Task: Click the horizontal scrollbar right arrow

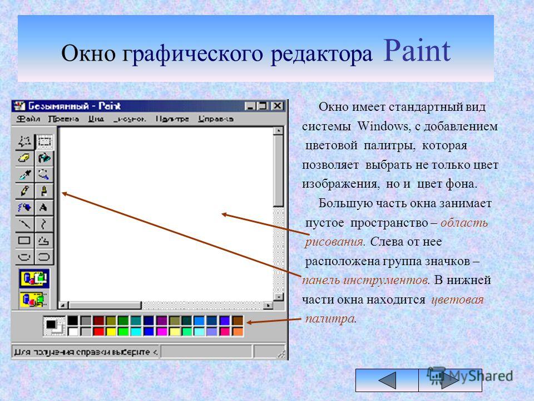Action: (x=269, y=305)
